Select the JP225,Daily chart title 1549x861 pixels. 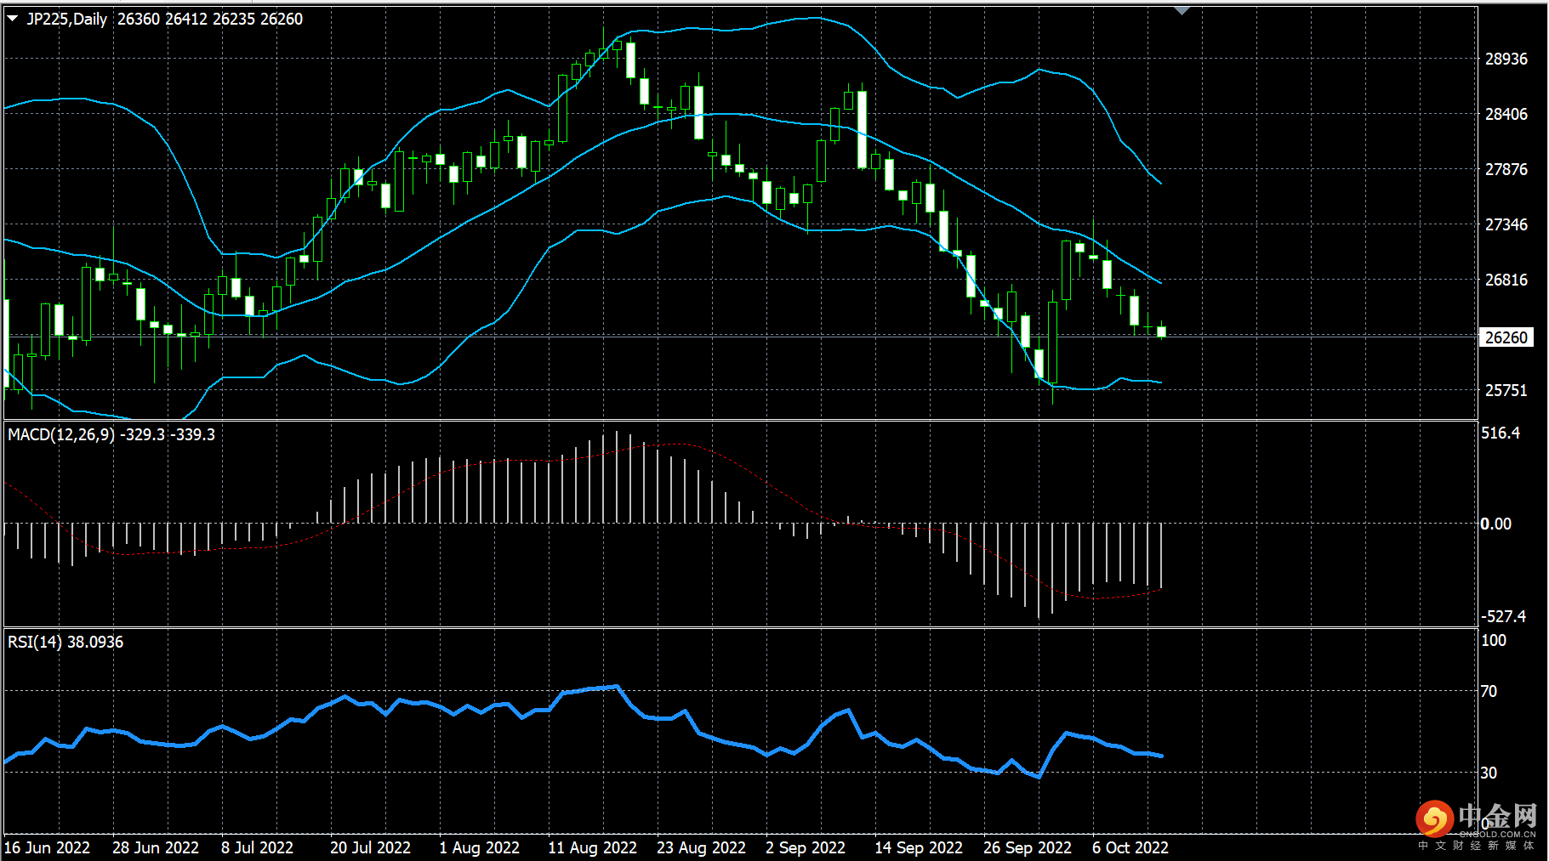coord(66,19)
